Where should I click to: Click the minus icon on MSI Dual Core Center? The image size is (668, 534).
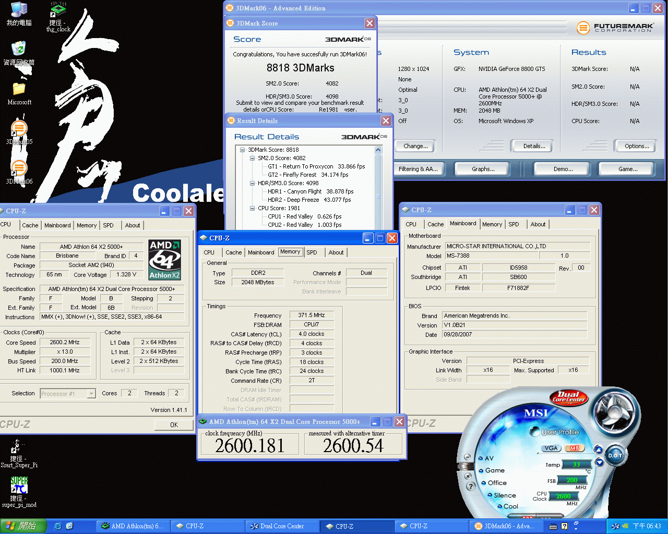tap(467, 456)
